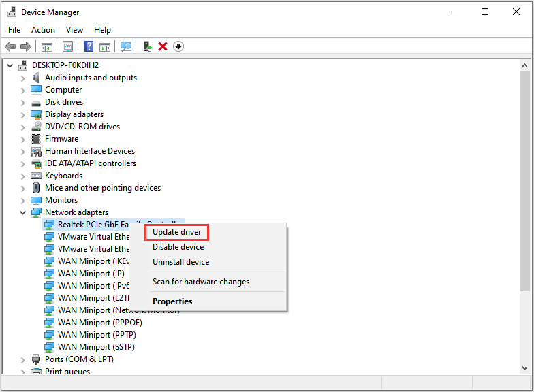Click the Back arrow toolbar icon

[11, 46]
